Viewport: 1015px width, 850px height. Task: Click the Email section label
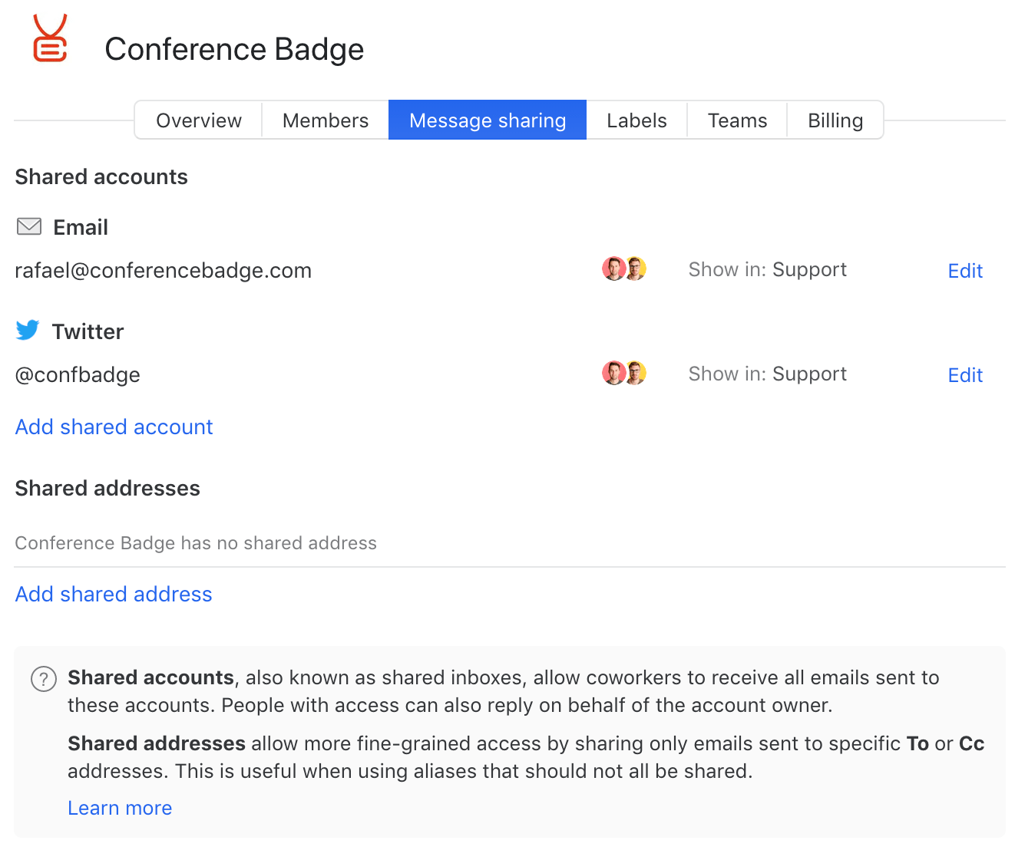coord(81,227)
